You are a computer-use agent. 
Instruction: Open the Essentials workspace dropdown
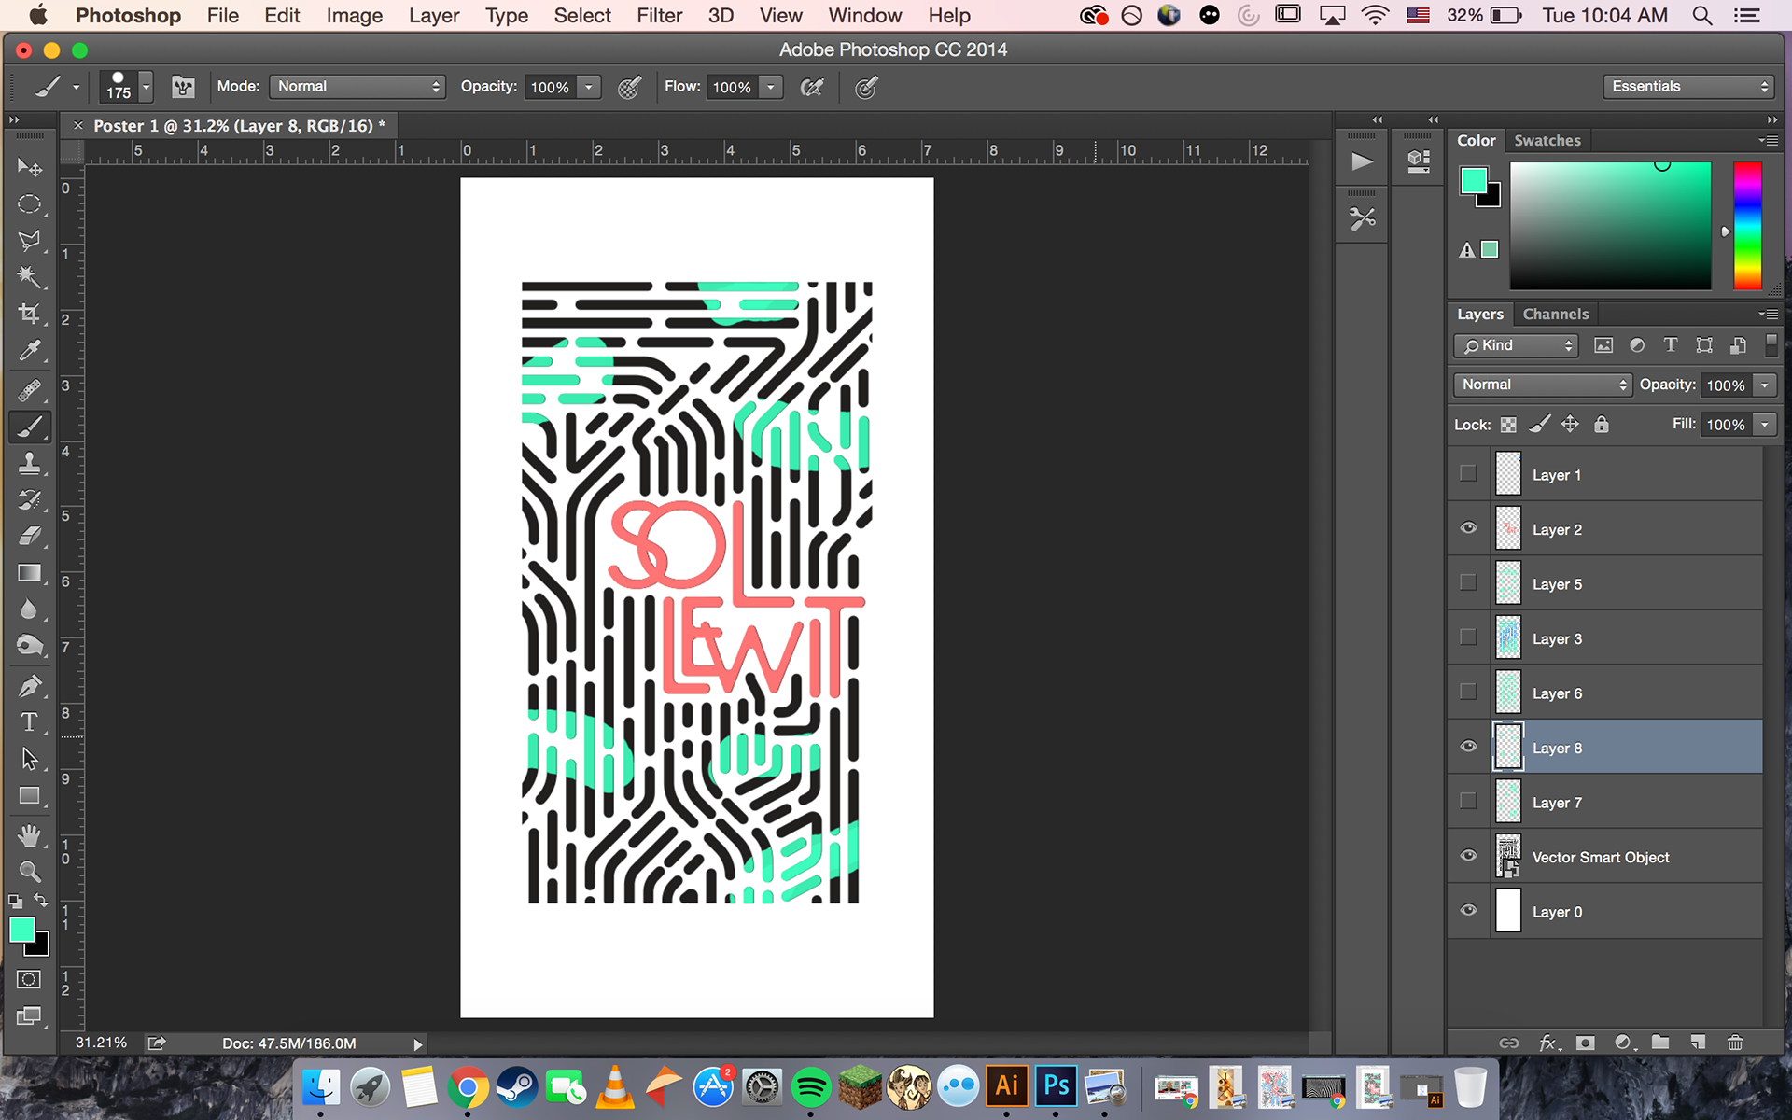[x=1688, y=87]
